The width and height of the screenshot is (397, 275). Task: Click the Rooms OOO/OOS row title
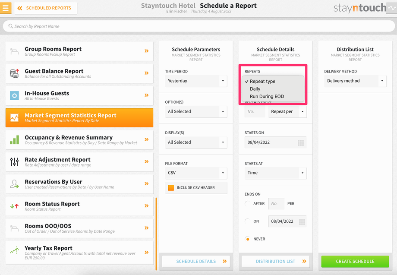click(x=48, y=226)
